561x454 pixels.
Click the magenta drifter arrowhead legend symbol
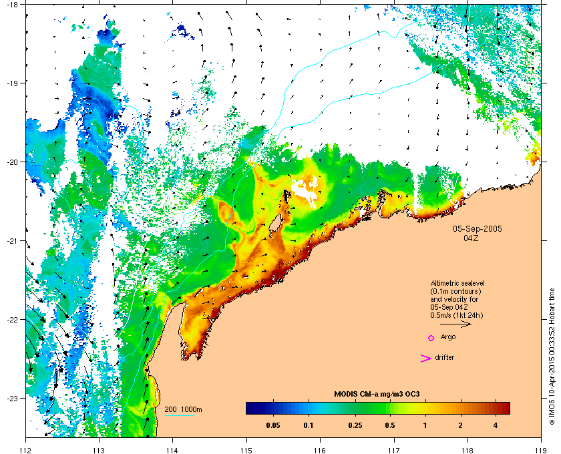(426, 359)
